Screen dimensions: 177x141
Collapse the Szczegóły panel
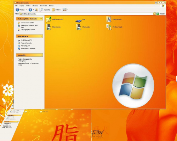[x=41, y=55]
